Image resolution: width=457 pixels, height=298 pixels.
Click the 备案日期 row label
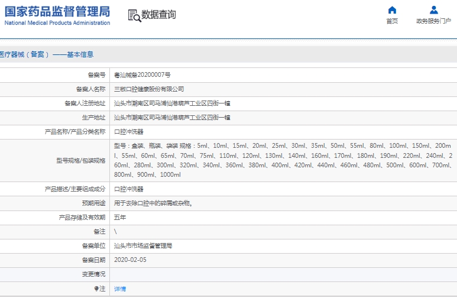[93, 260]
